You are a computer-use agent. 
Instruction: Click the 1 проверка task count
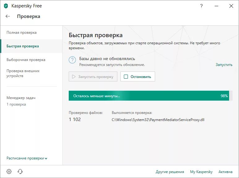tap(16, 104)
